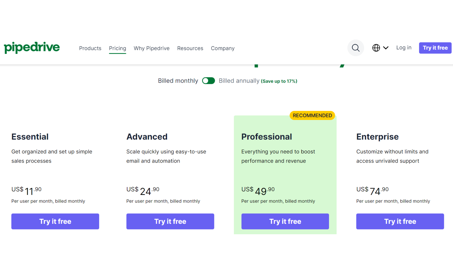Open the Resources menu

(190, 48)
